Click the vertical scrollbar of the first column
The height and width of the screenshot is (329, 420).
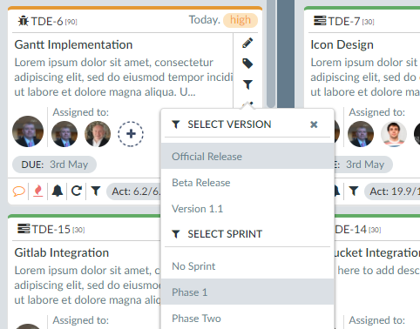click(271, 54)
